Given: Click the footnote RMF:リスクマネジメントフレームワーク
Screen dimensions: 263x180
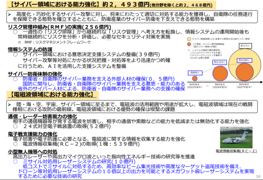Looking at the screenshot, I should (x=58, y=42).
